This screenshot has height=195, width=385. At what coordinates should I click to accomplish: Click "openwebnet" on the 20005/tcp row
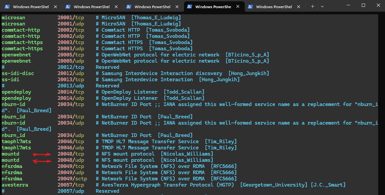click(x=16, y=55)
